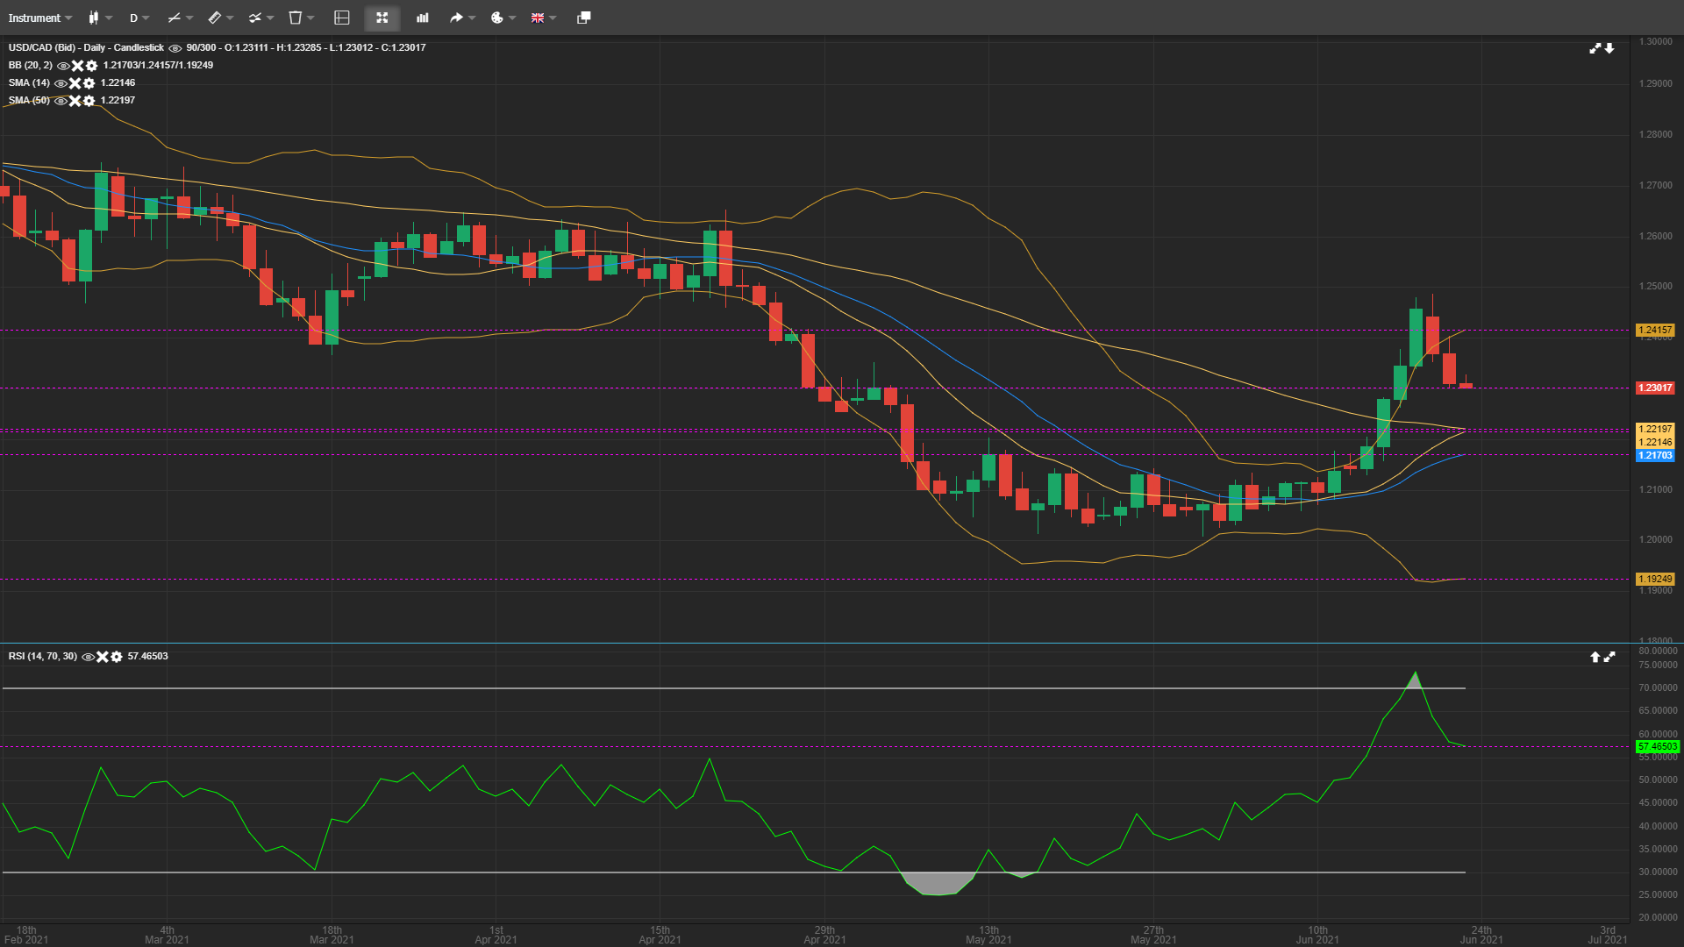Maximize the main price chart panel
Viewport: 1684px width, 947px height.
tap(1595, 48)
